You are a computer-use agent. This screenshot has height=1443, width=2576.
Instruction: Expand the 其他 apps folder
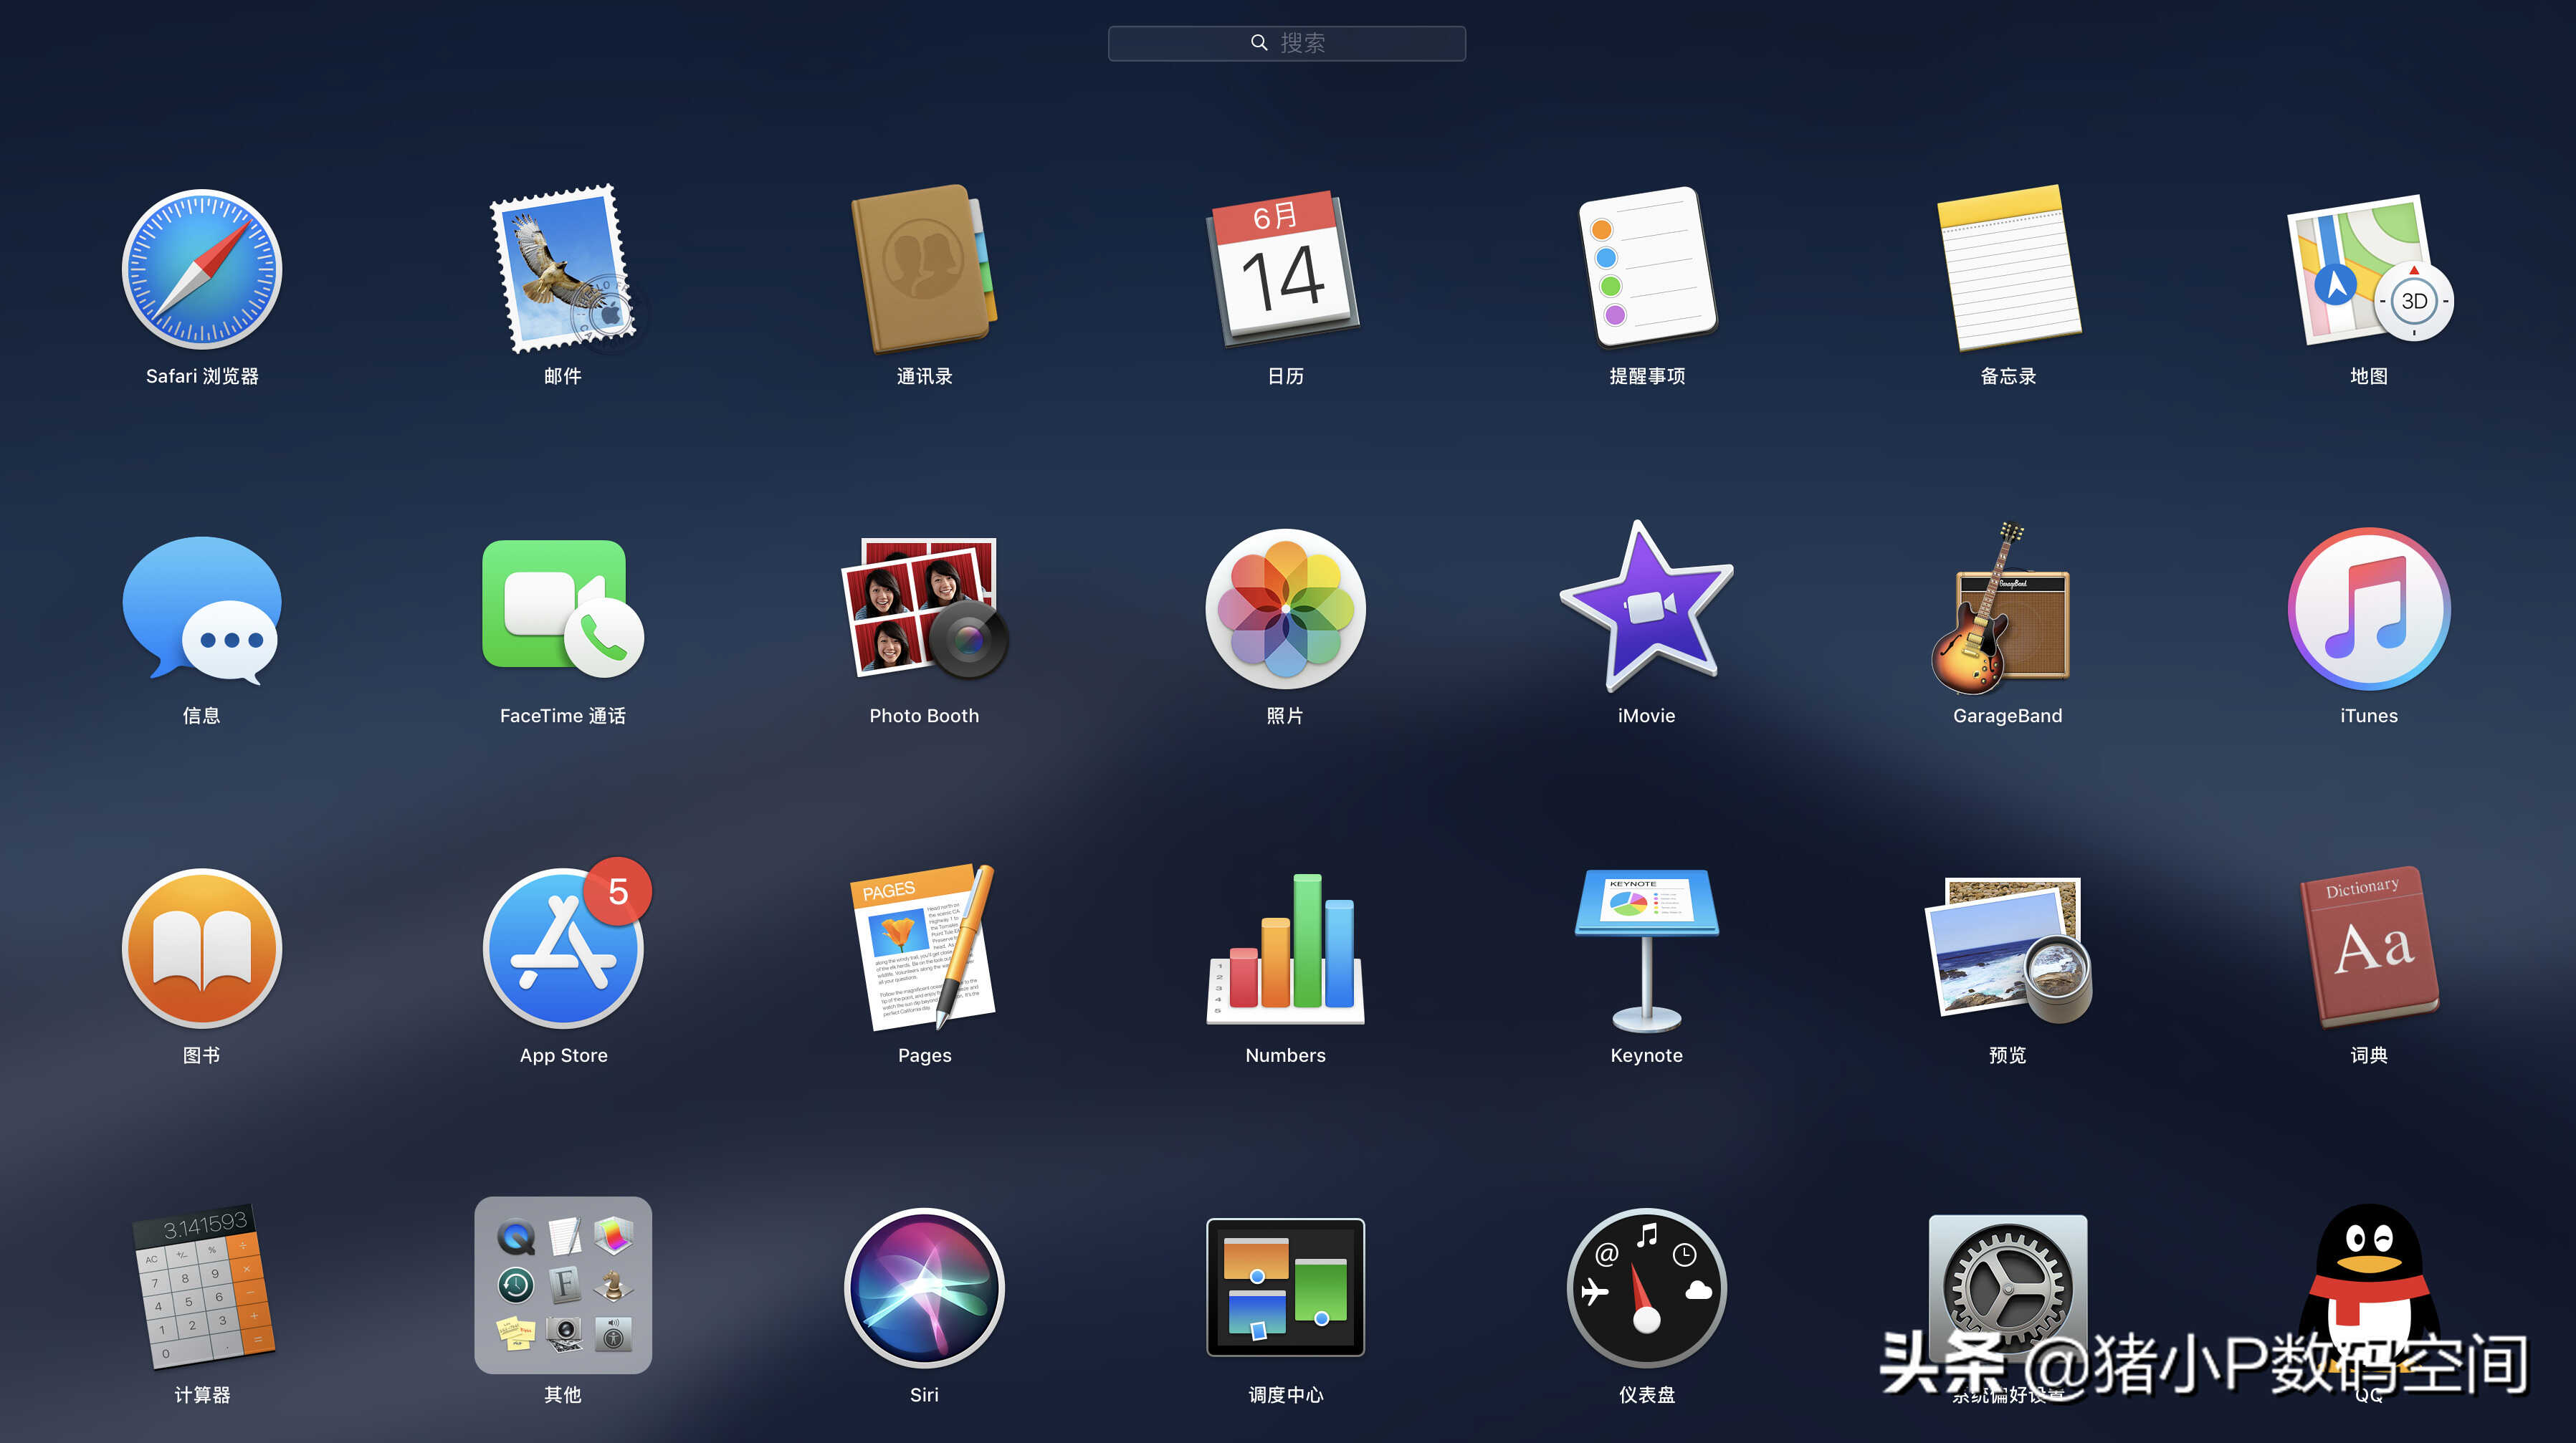pyautogui.click(x=563, y=1285)
